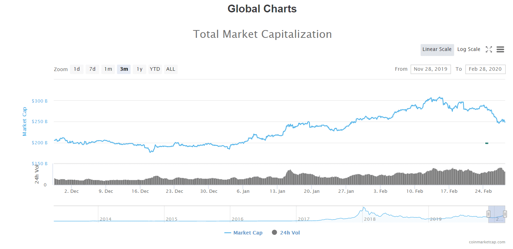The height and width of the screenshot is (249, 513).
Task: Open the chart hamburger menu
Action: point(500,50)
